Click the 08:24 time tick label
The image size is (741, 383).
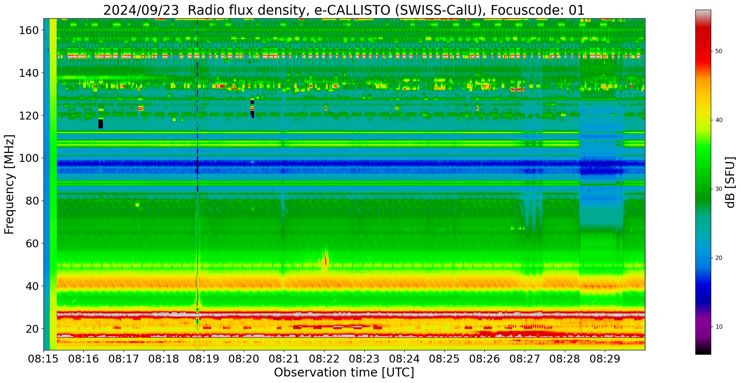click(405, 359)
